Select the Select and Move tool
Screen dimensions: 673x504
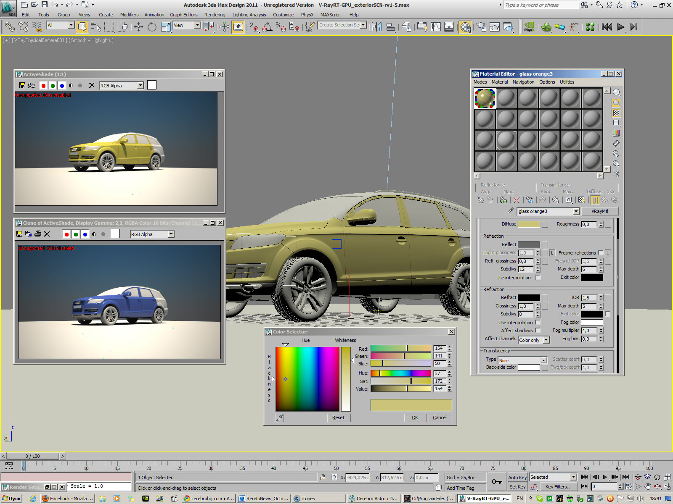139,27
